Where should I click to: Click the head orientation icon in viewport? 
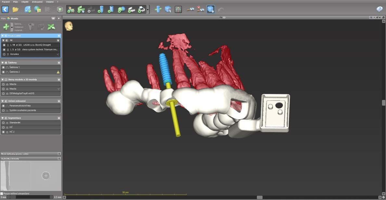tap(69, 26)
